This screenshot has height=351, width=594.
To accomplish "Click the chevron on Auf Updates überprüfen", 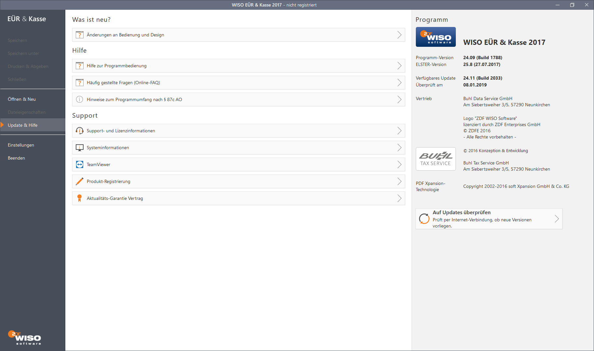I will [x=557, y=219].
